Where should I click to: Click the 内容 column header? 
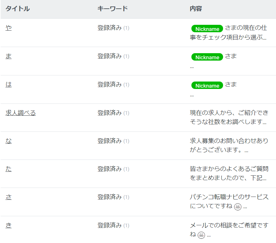[x=196, y=9]
